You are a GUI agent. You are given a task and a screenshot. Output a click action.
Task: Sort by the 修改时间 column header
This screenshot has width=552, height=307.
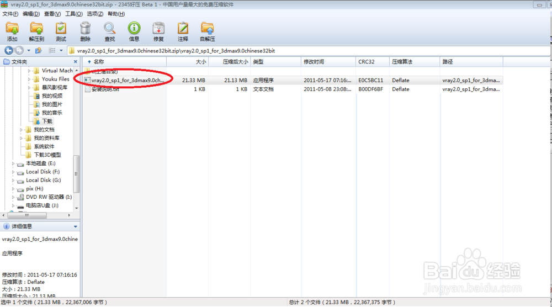click(x=329, y=62)
